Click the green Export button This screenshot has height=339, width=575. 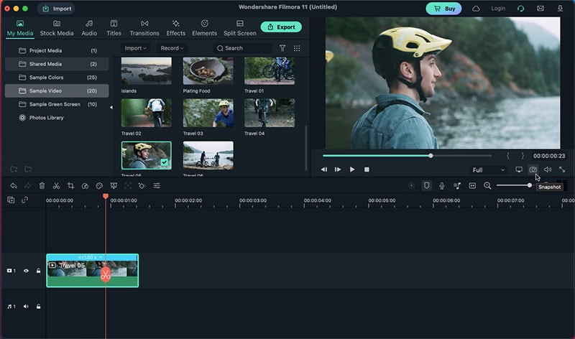click(x=281, y=27)
